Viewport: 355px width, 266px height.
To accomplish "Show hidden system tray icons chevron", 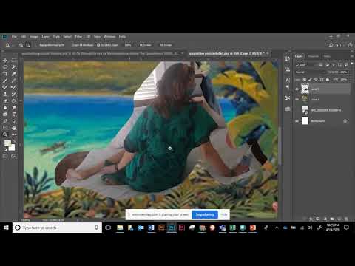I will [277, 228].
